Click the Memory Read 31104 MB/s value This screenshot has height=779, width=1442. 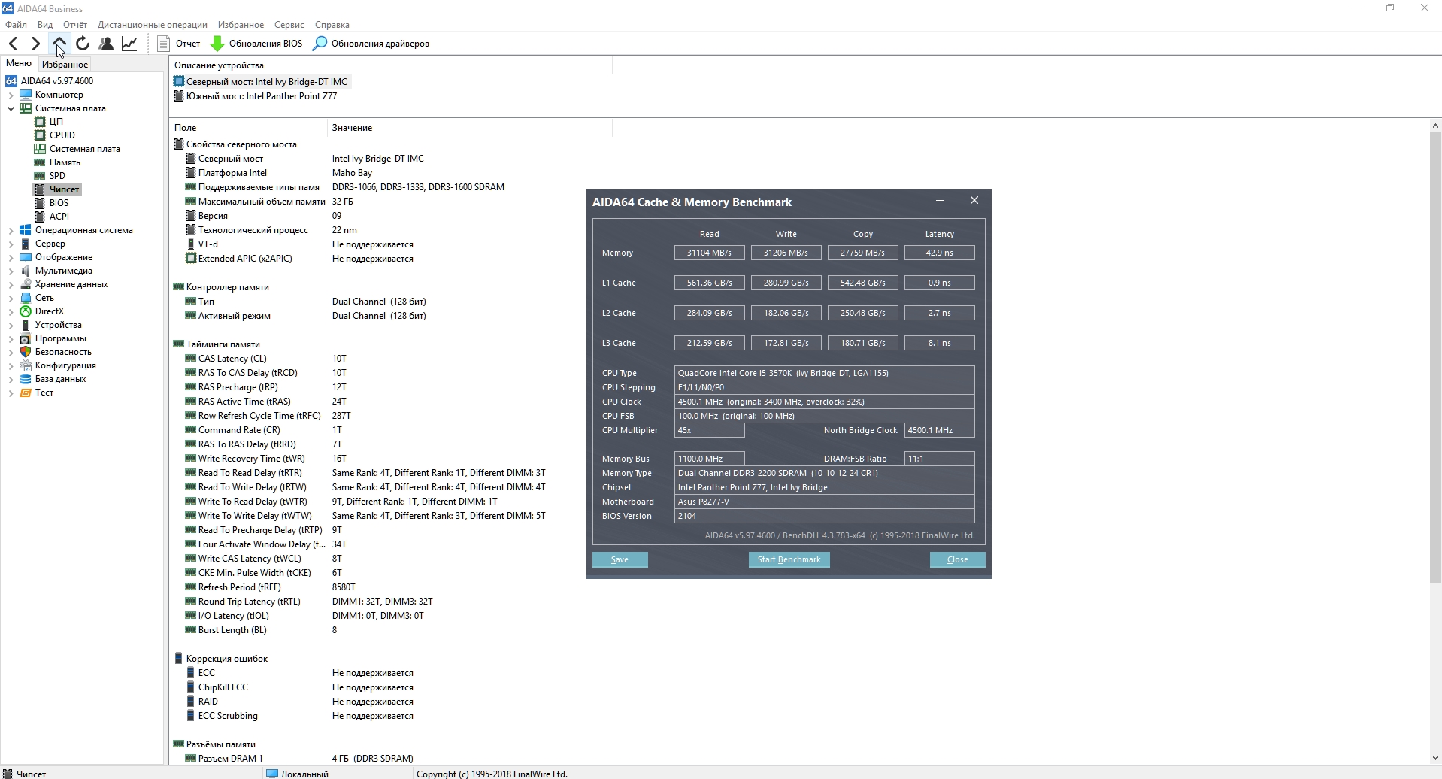[709, 253]
